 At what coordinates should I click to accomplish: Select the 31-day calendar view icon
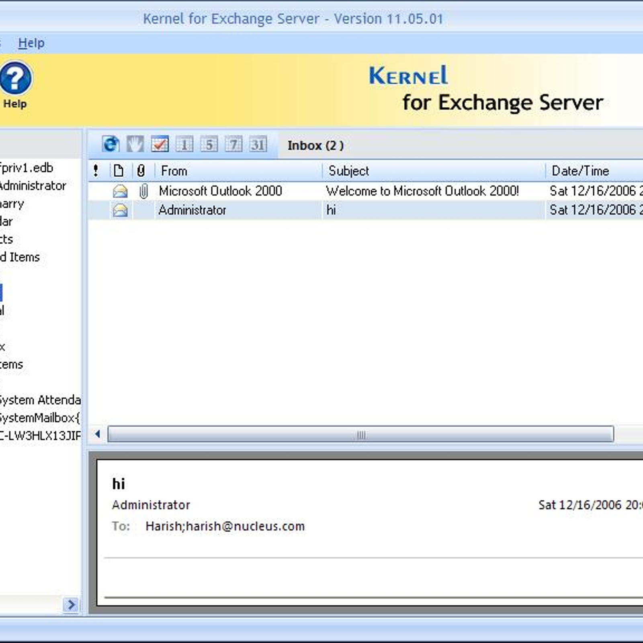pos(258,144)
